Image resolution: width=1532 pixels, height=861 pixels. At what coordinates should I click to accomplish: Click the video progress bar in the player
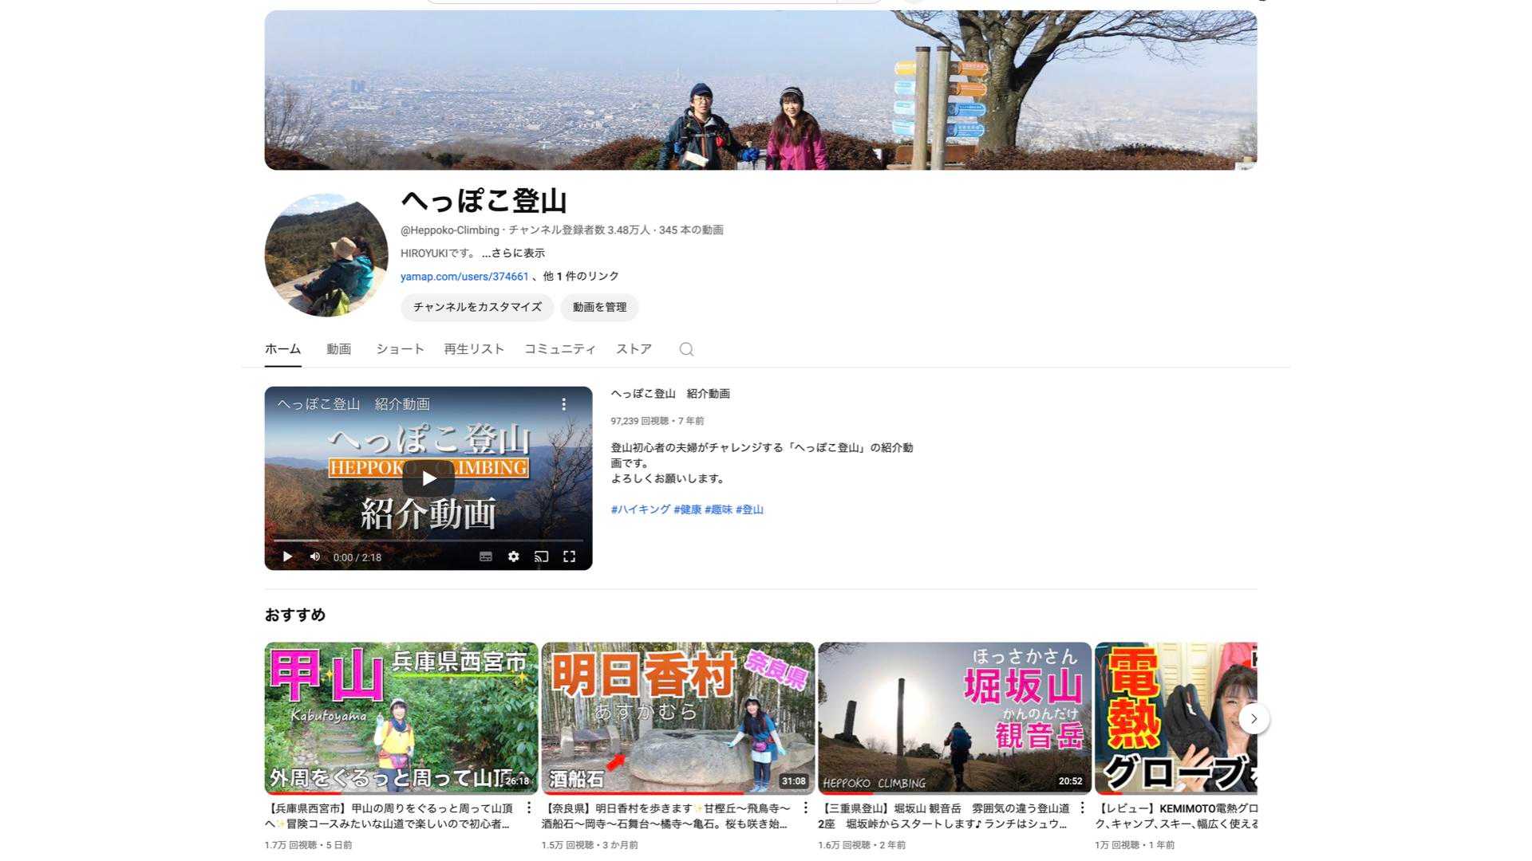click(x=428, y=541)
